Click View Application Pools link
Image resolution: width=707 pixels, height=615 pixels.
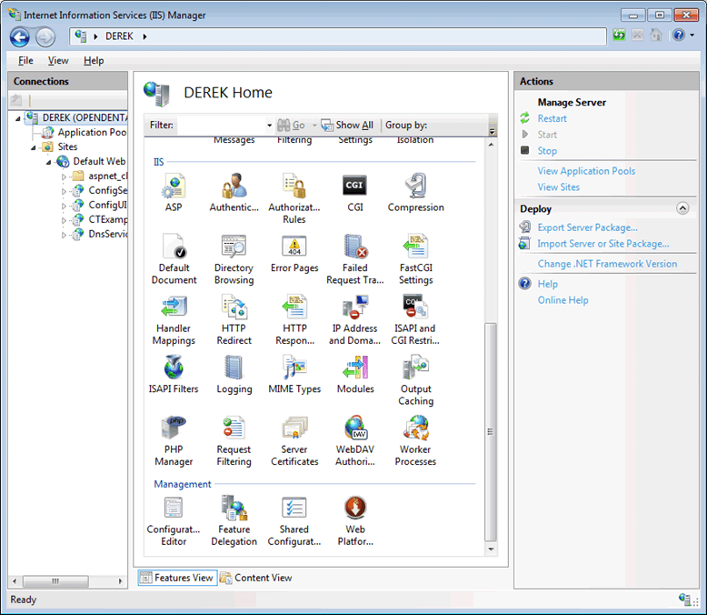click(586, 171)
